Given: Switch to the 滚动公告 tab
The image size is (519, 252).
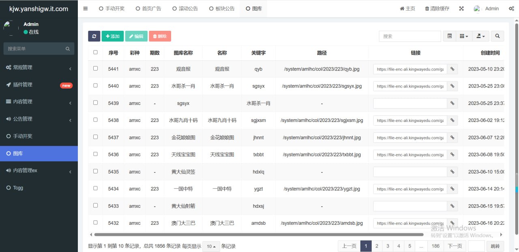Looking at the screenshot, I should click(x=185, y=9).
